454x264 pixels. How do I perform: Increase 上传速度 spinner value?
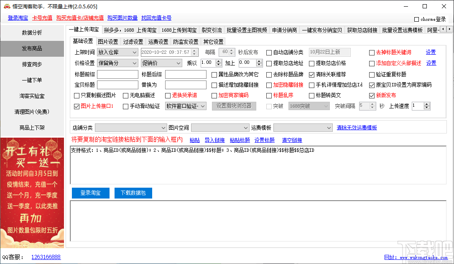point(427,104)
